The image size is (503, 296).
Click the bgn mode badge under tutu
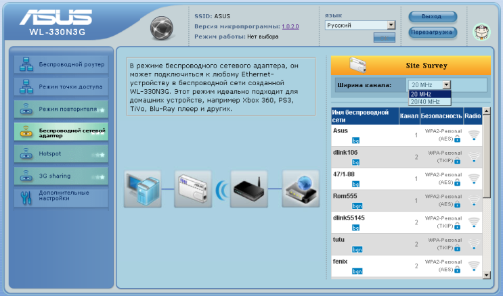pos(357,249)
